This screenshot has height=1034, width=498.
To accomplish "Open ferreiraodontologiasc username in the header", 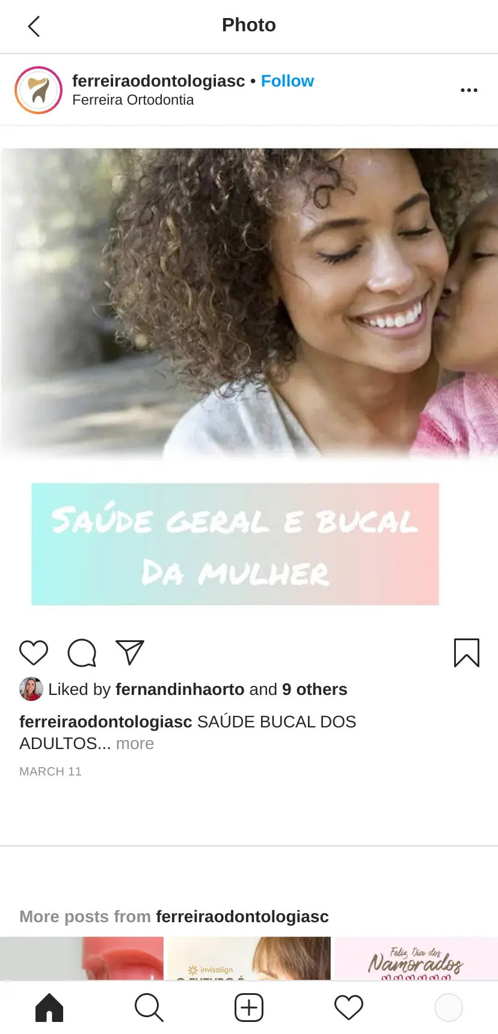I will pos(159,81).
